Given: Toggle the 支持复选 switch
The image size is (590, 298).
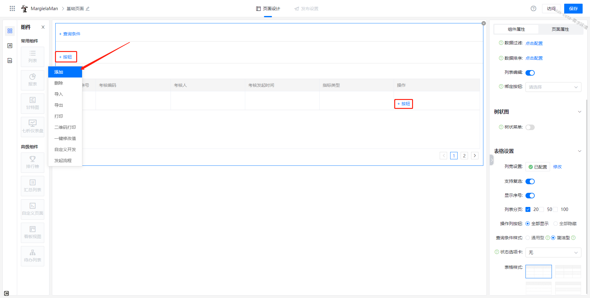Looking at the screenshot, I should pos(530,181).
